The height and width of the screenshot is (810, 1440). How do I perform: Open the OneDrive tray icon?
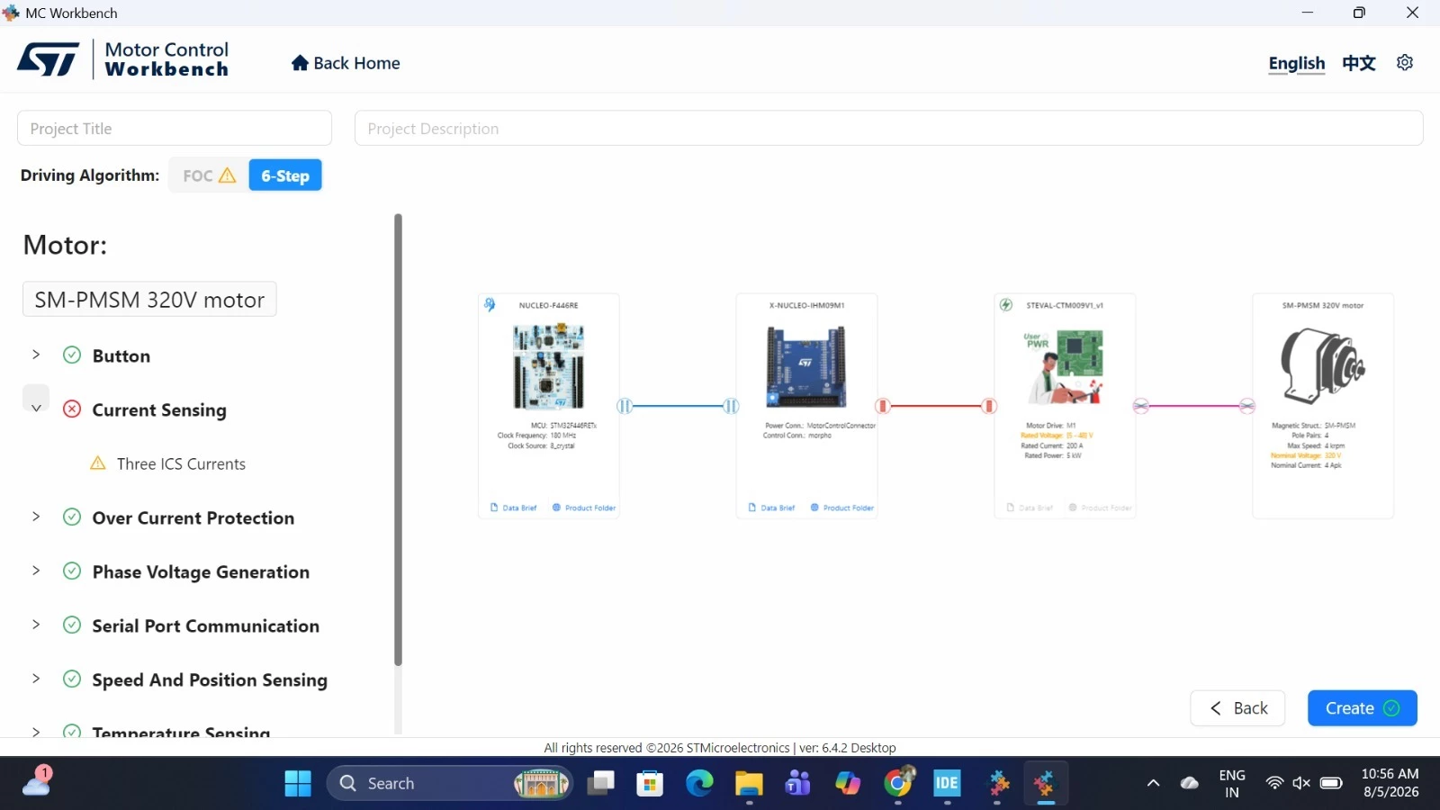(1190, 783)
